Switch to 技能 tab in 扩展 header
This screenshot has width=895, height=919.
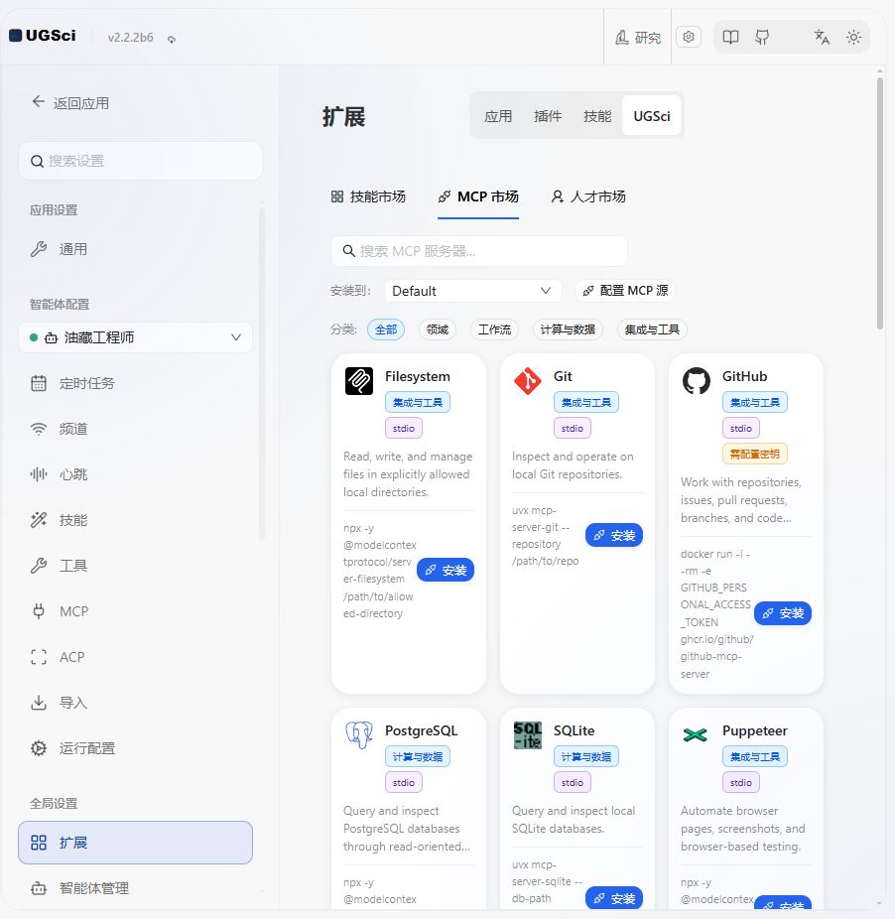click(x=596, y=116)
